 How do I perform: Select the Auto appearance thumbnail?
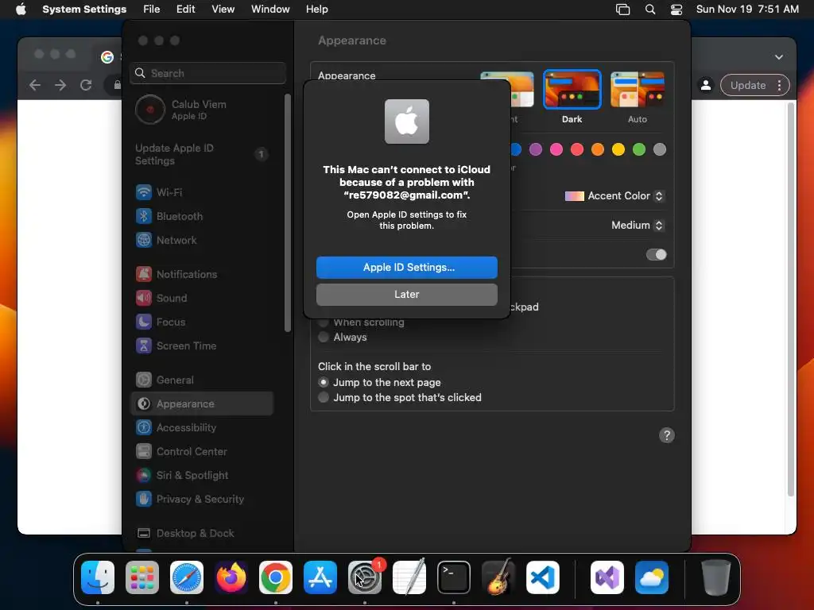tap(638, 91)
